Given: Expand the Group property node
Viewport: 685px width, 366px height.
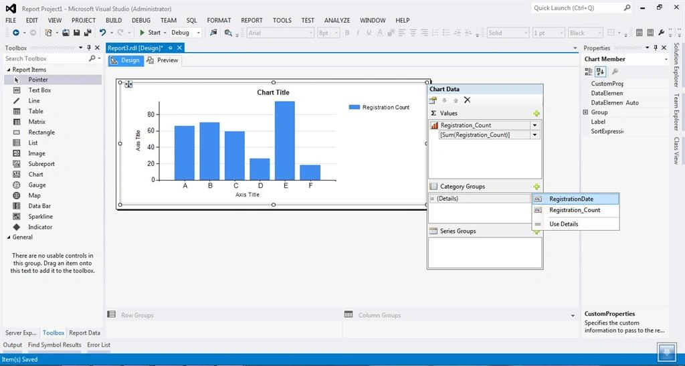Looking at the screenshot, I should pos(585,112).
